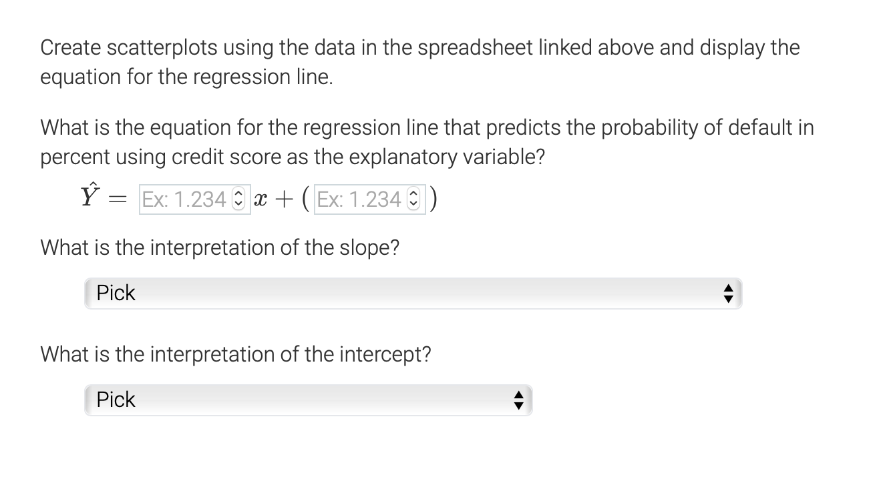The width and height of the screenshot is (879, 483).
Task: Click the arrows icon on slope interpretation dropdown
Action: coord(729,294)
